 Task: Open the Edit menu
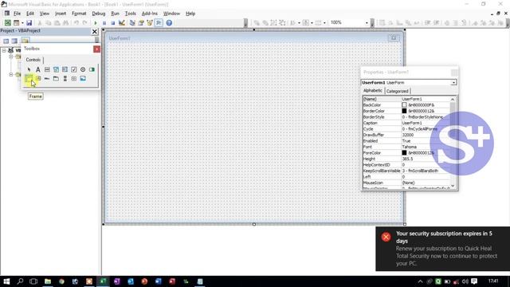30,14
